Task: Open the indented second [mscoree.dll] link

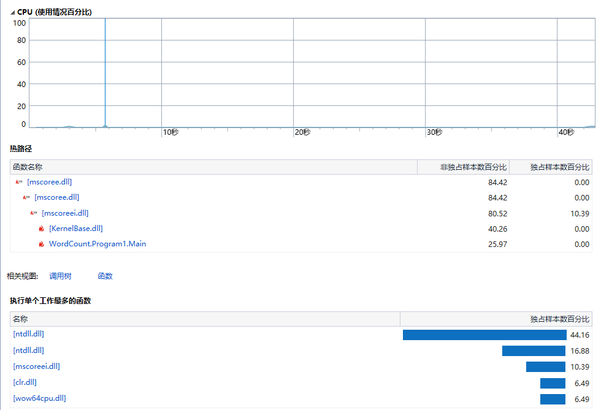Action: pyautogui.click(x=56, y=197)
